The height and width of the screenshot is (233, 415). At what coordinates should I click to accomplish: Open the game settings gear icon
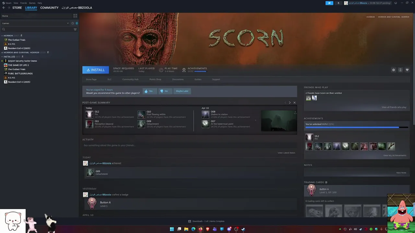click(394, 70)
